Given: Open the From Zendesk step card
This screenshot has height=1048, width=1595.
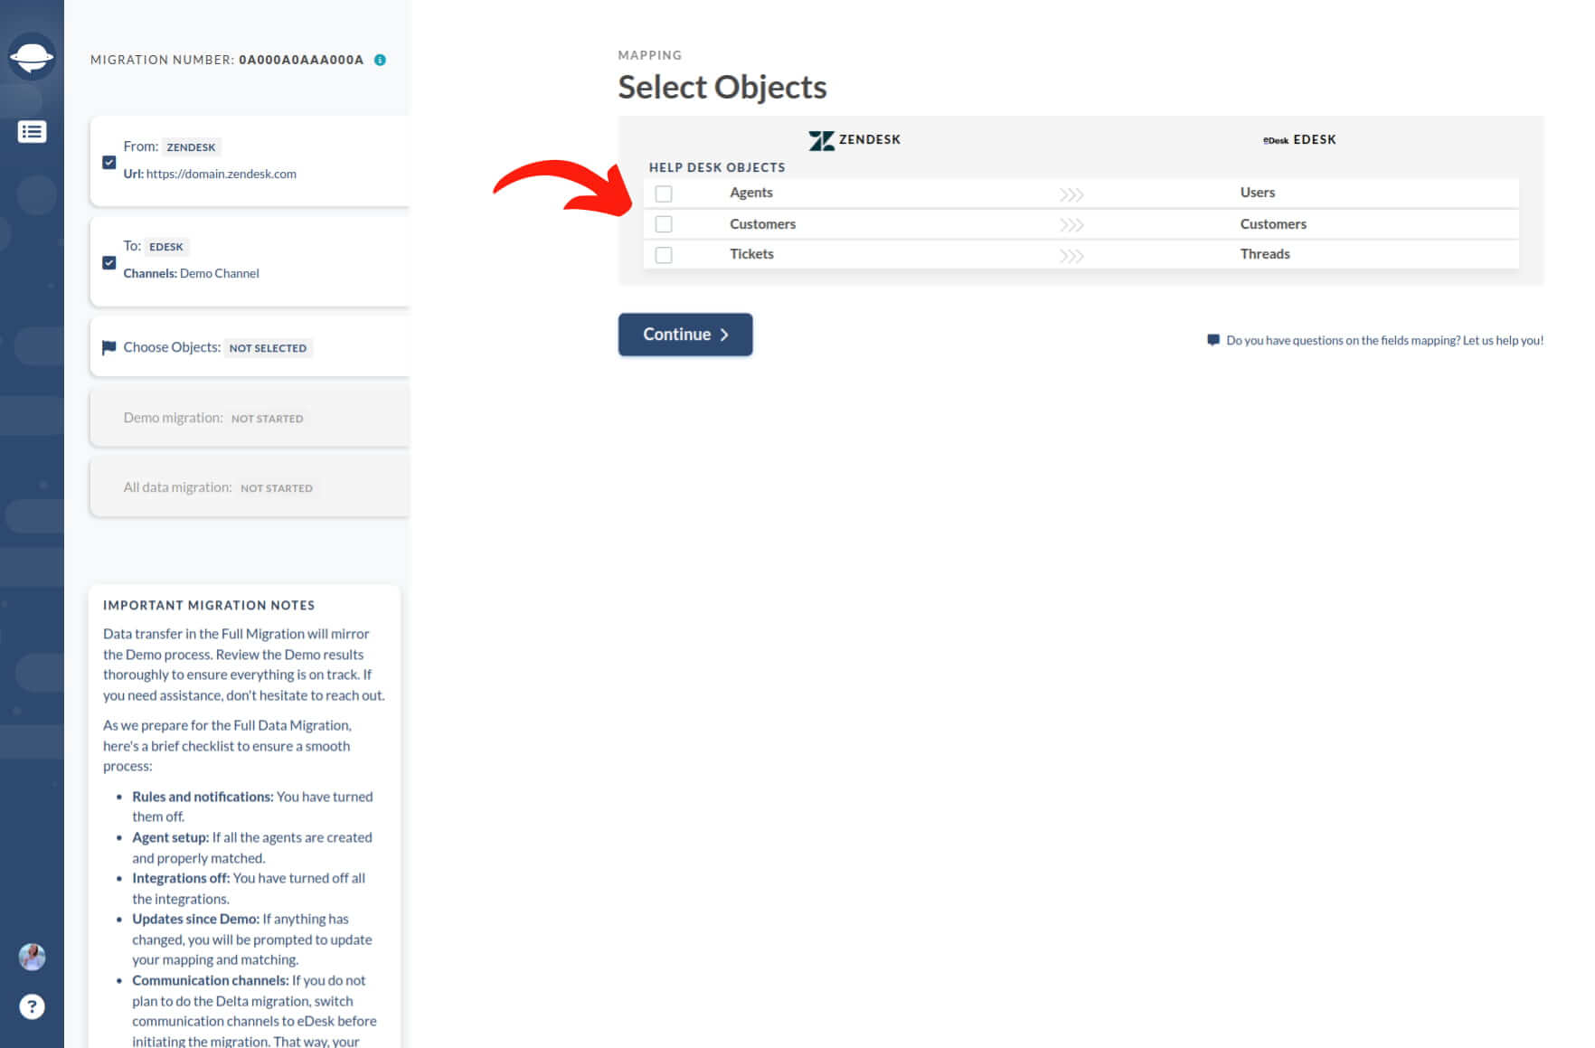Looking at the screenshot, I should click(x=250, y=161).
